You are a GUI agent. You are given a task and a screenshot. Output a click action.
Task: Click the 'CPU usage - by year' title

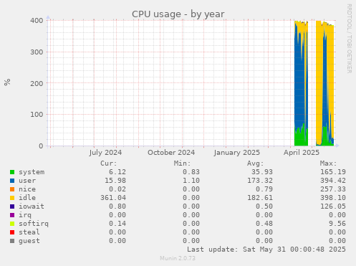(178, 14)
